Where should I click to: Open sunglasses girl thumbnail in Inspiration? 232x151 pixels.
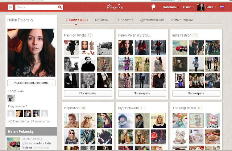point(72,137)
